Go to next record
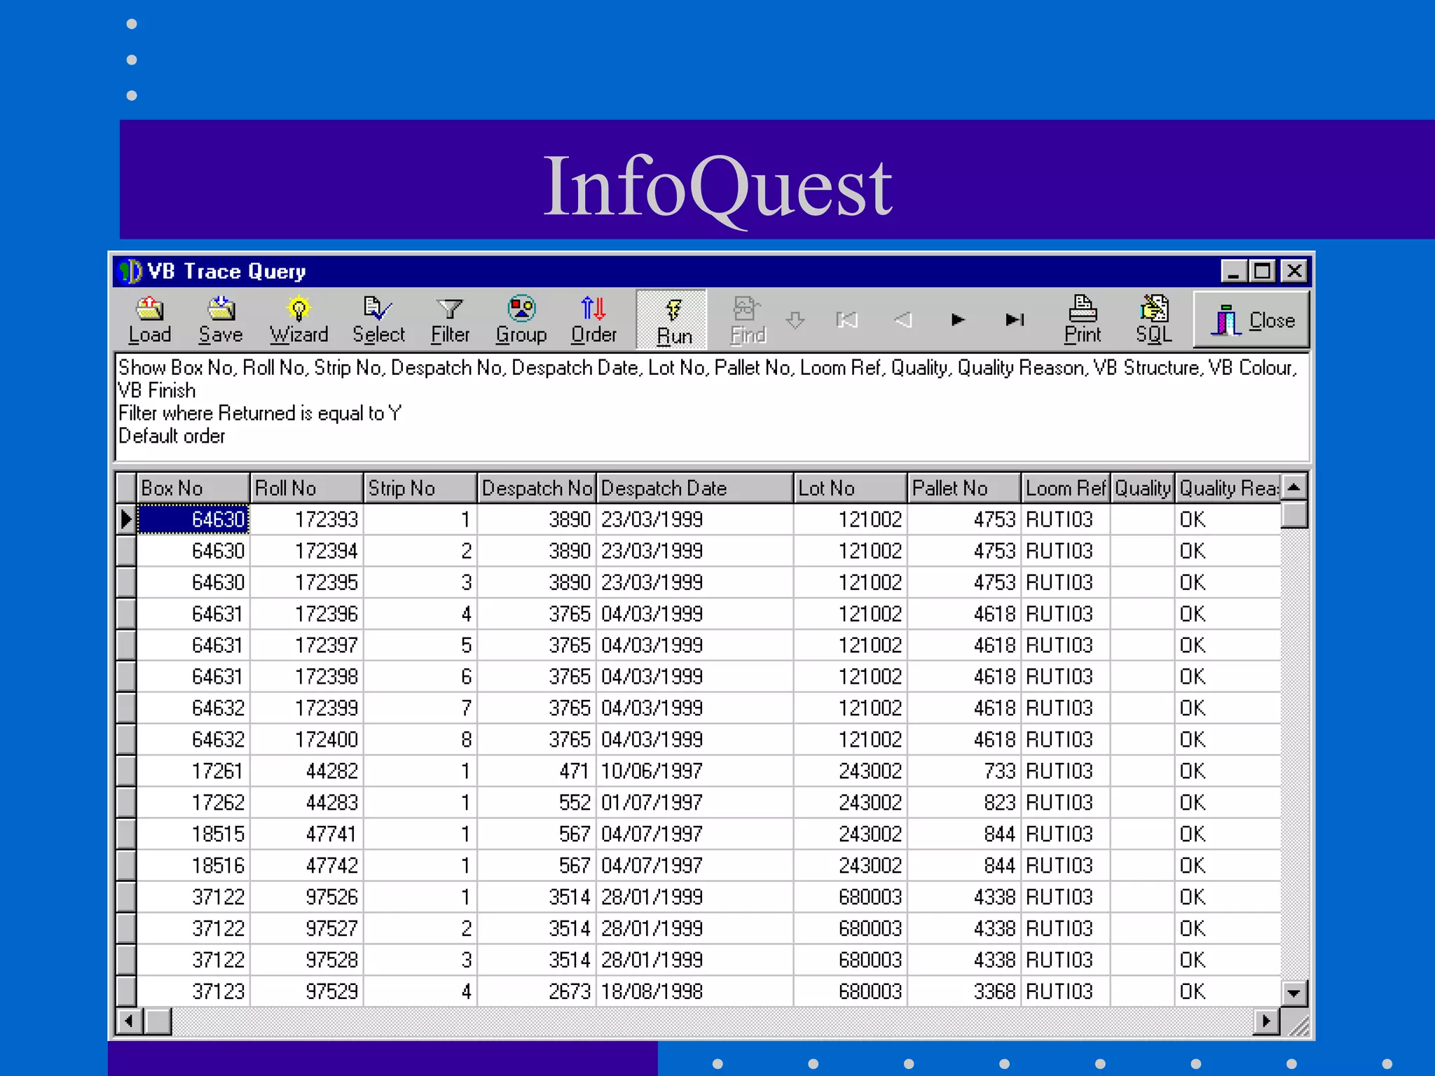This screenshot has height=1076, width=1435. tap(958, 320)
